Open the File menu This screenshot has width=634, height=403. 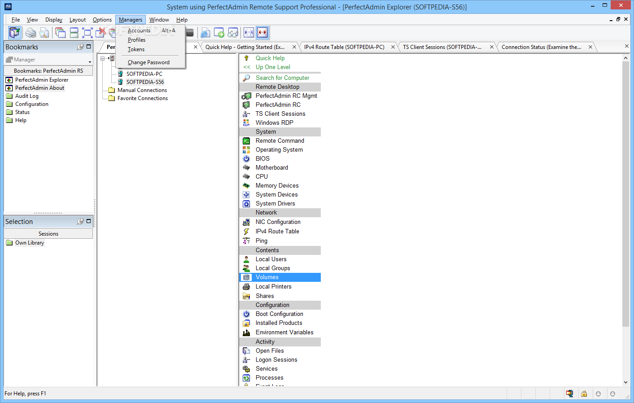point(16,20)
